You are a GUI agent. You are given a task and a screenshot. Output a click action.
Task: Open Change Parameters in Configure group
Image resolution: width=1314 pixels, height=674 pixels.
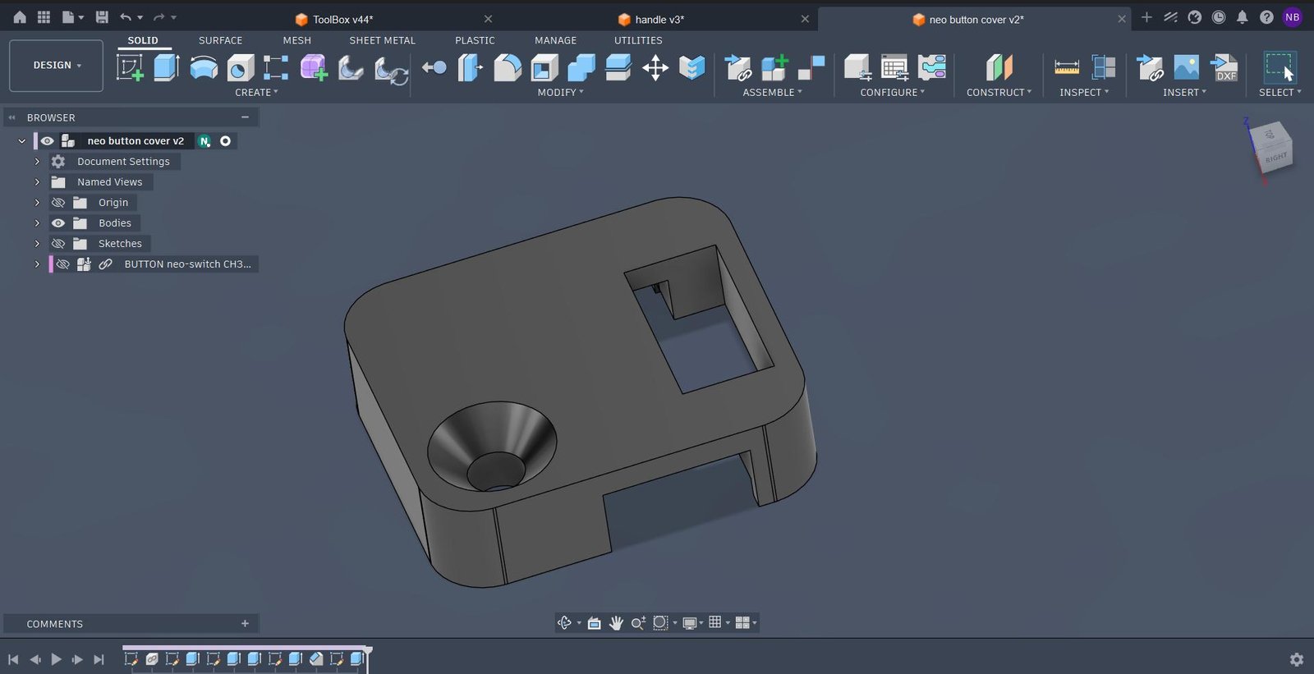tap(894, 67)
